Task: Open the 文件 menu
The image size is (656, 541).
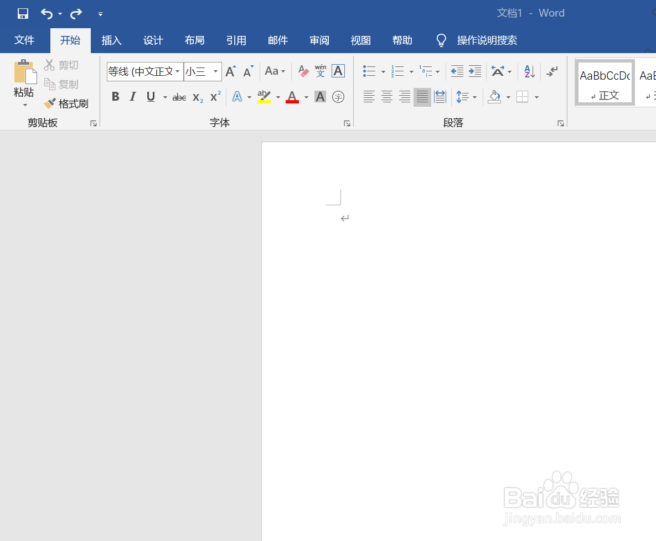Action: [24, 40]
